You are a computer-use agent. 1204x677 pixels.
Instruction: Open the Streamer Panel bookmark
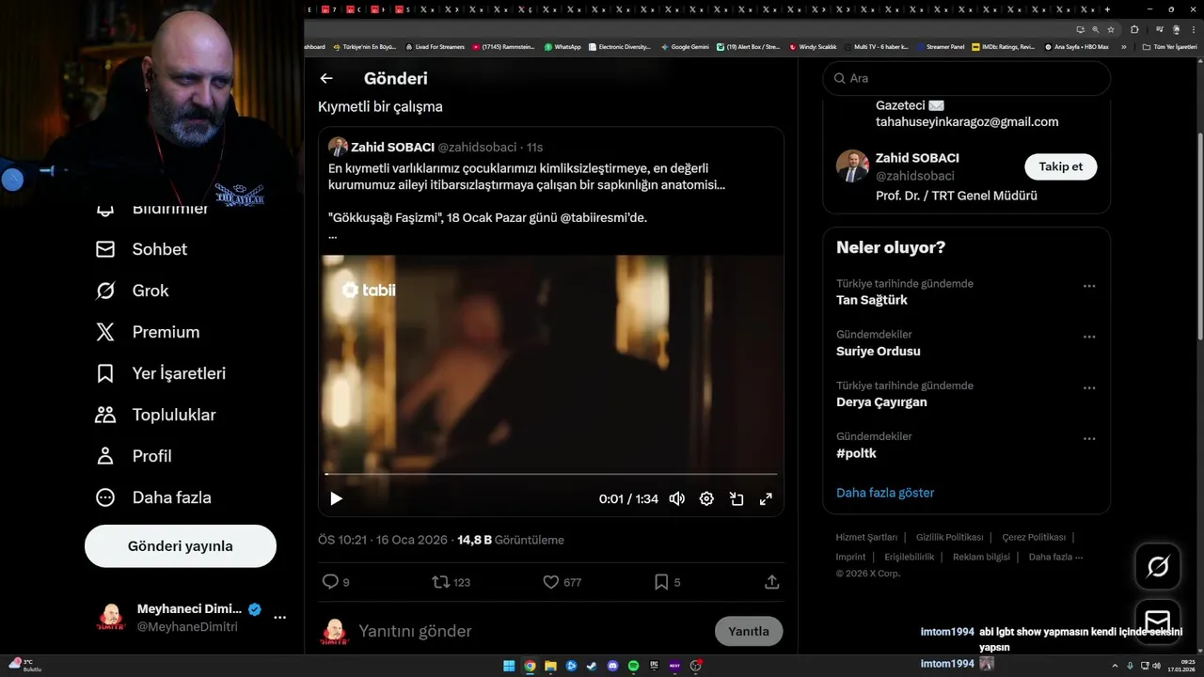941,46
